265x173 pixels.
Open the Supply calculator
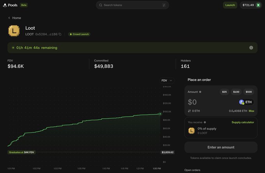[243, 122]
